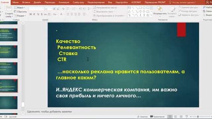Open the Примечания comments pane
This screenshot has height=119, width=212.
pos(157,117)
